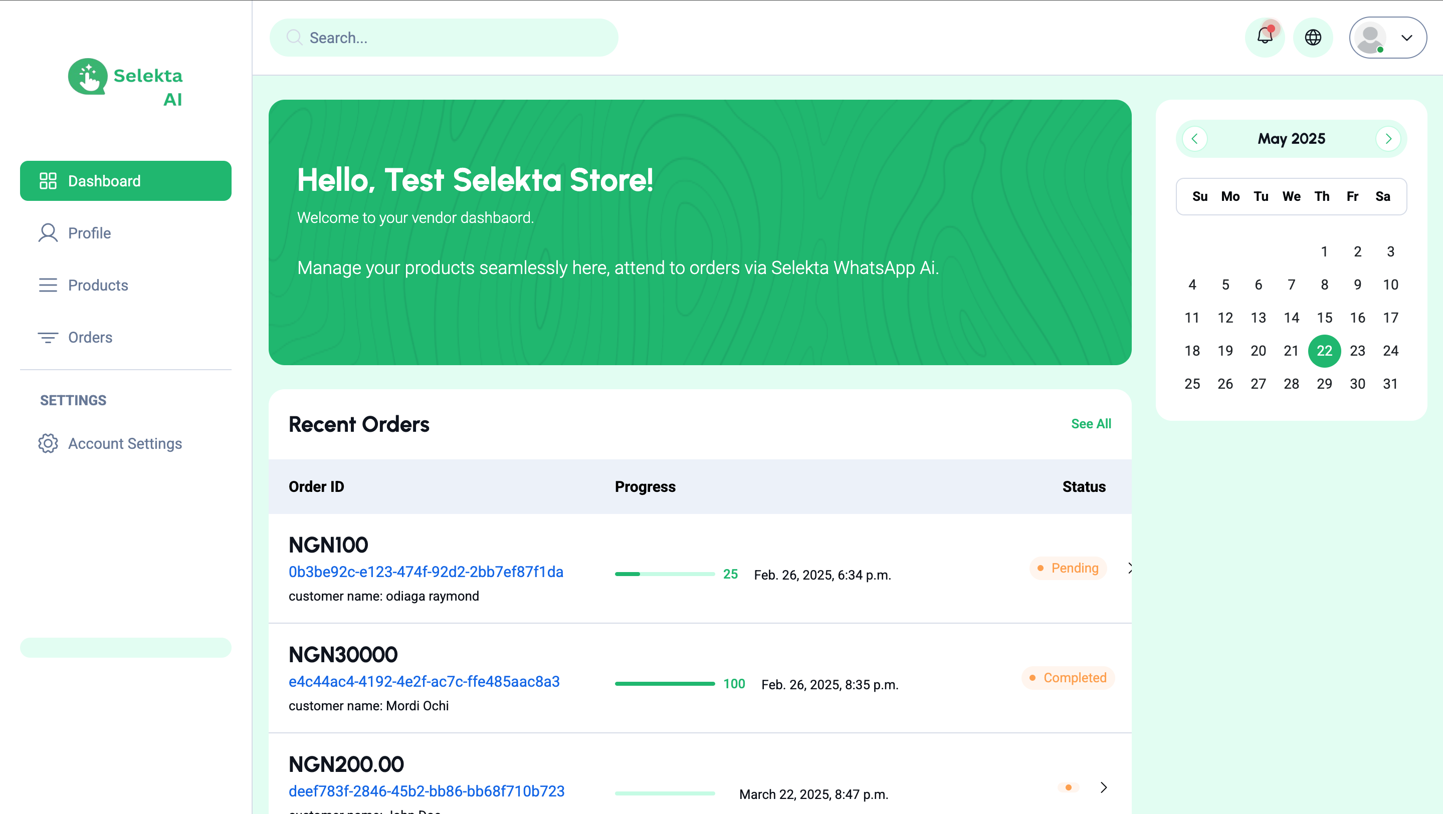The height and width of the screenshot is (814, 1443).
Task: Focus the Search input field
Action: (444, 37)
